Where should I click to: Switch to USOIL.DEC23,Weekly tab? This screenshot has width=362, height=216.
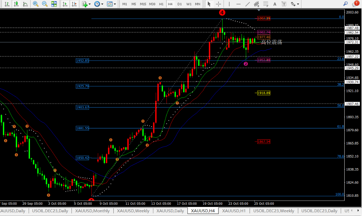coord(273,211)
